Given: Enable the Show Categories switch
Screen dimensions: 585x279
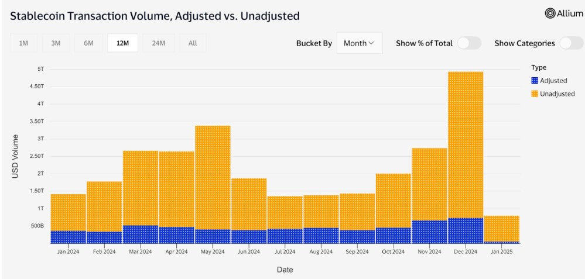Looking at the screenshot, I should pyautogui.click(x=572, y=43).
